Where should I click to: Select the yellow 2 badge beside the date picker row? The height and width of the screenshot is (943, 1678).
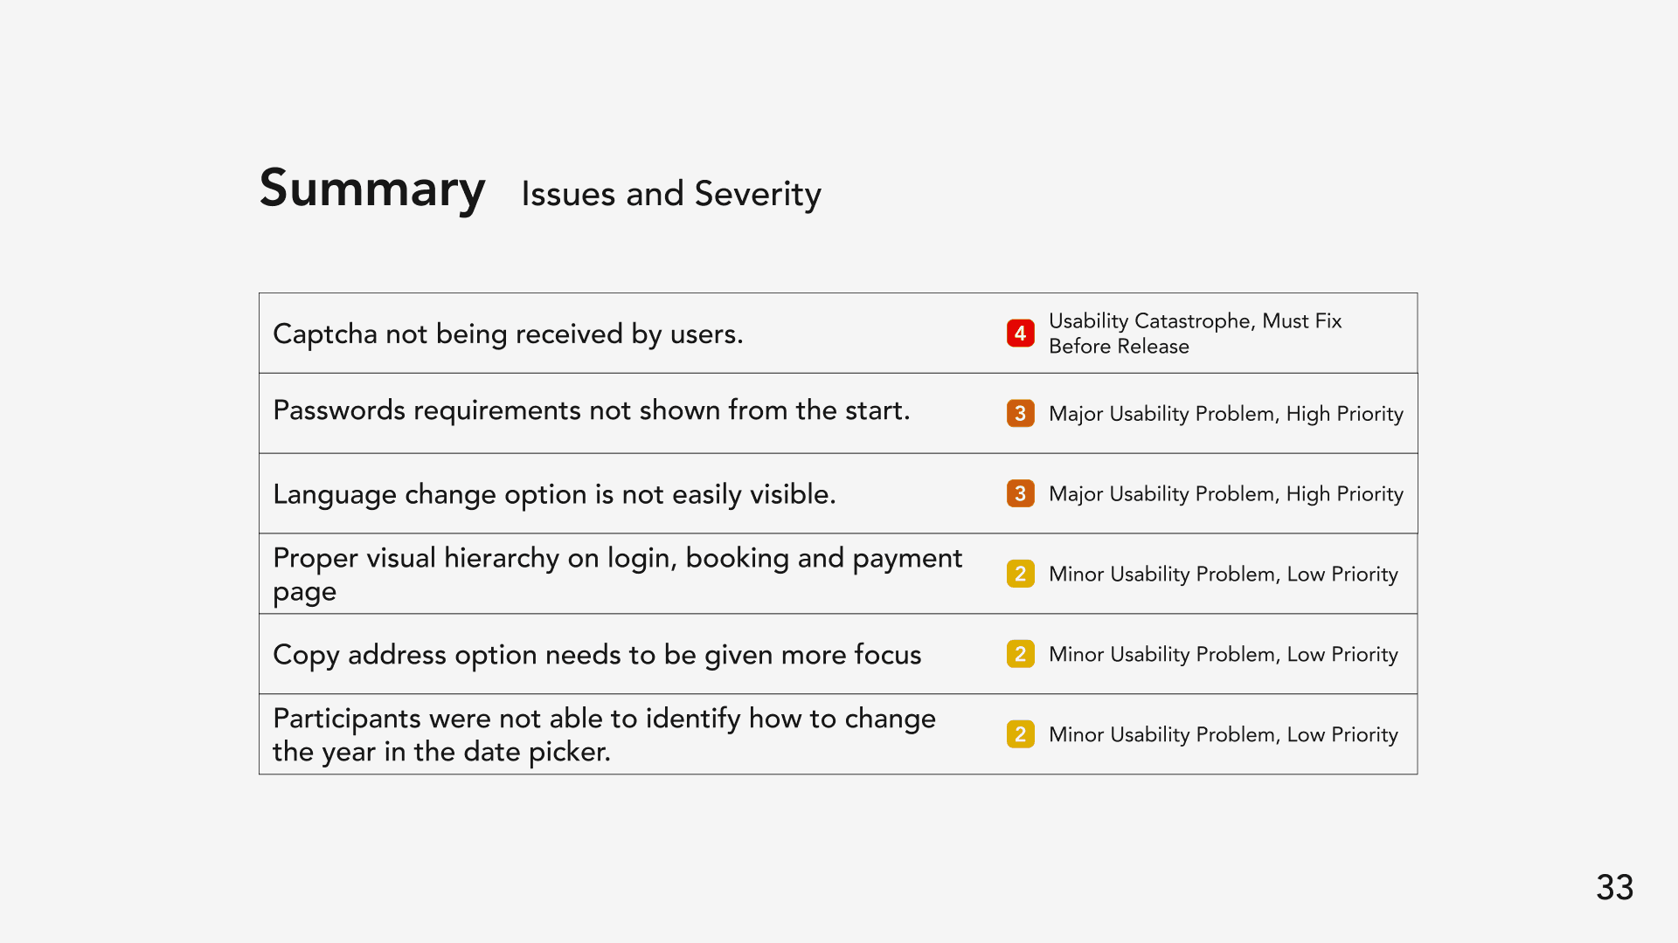point(1020,734)
